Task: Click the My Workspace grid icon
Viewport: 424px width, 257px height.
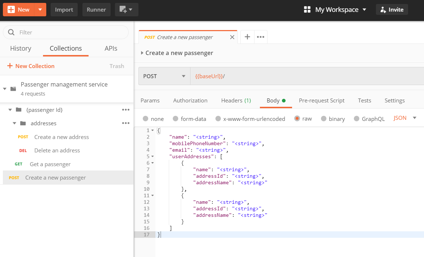Action: [x=307, y=10]
